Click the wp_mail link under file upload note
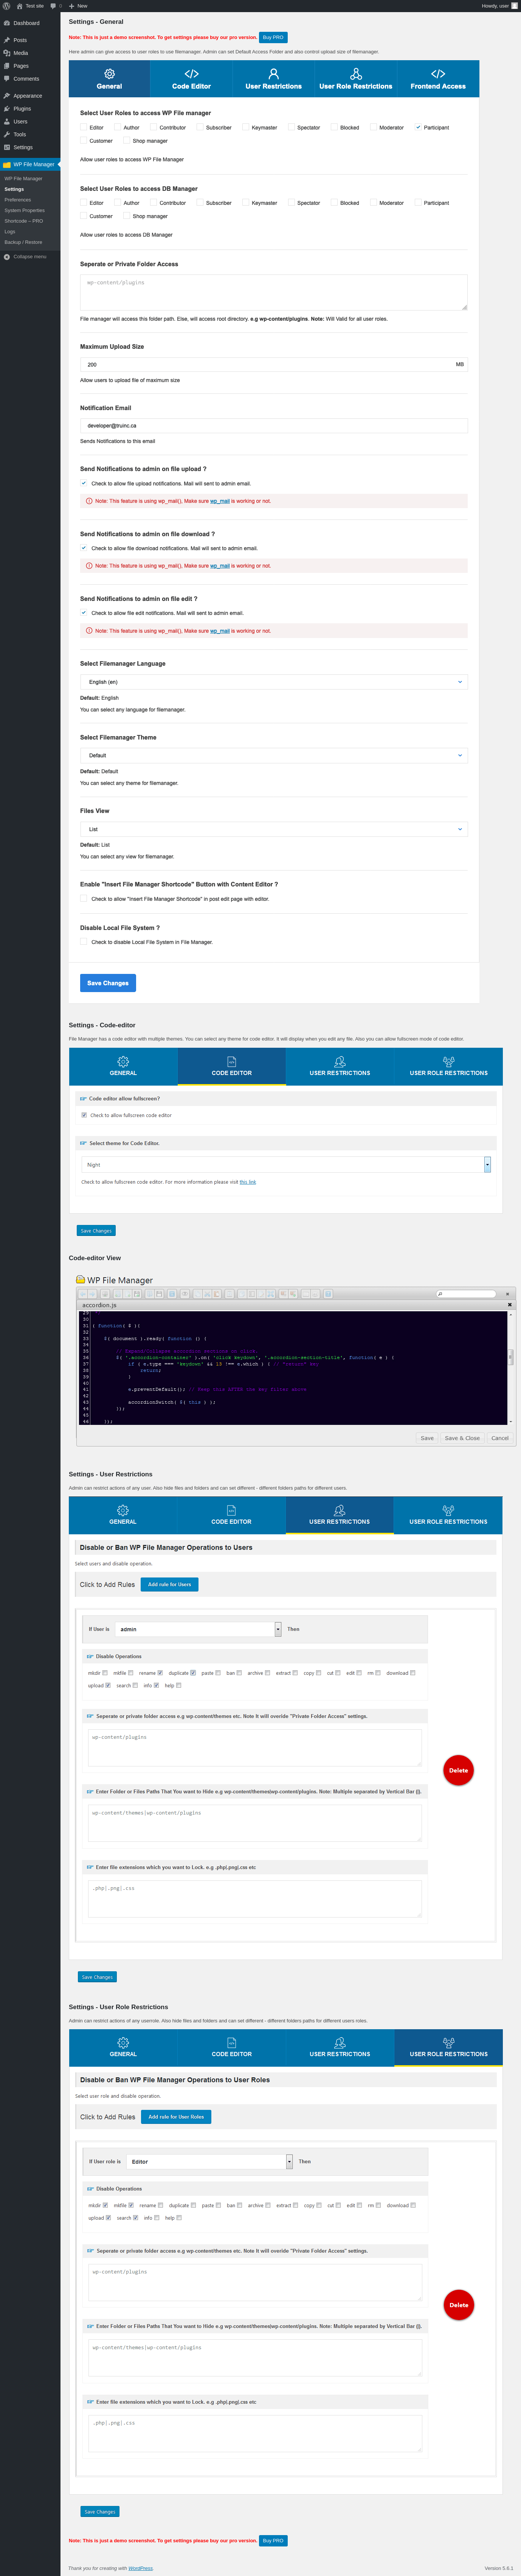 (x=220, y=501)
